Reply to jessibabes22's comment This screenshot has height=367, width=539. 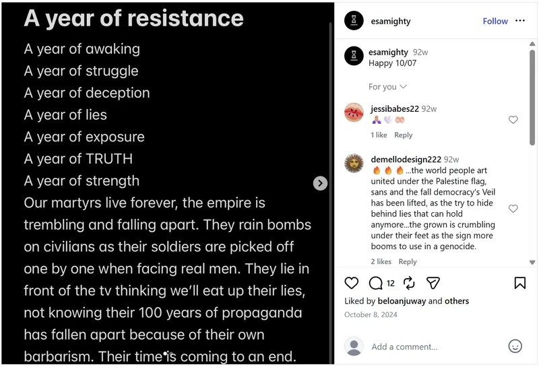(x=403, y=135)
